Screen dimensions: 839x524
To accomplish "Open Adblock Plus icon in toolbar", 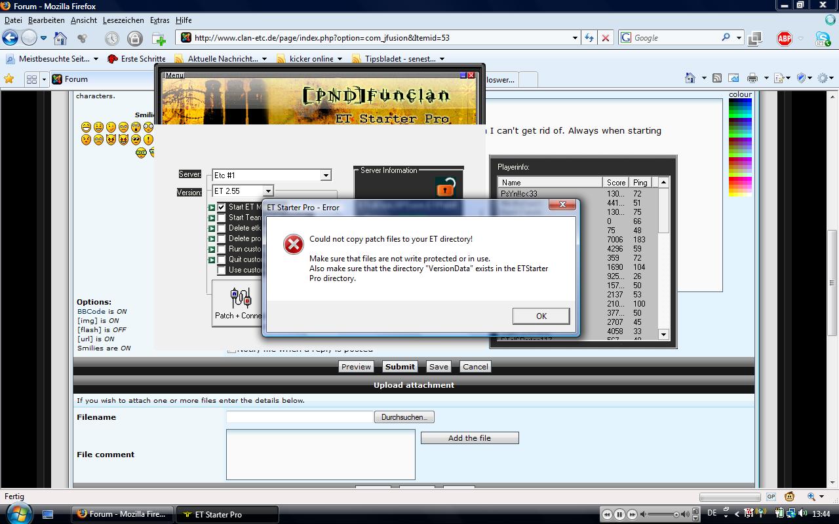I will click(784, 38).
